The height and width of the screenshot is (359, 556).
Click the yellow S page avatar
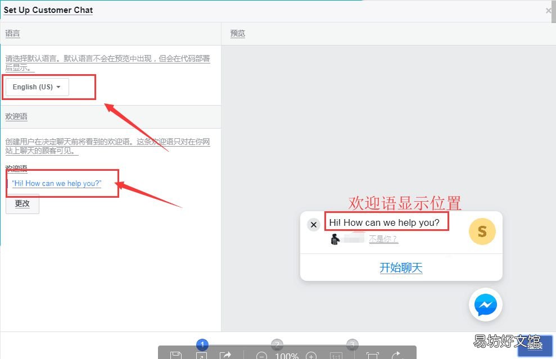click(482, 232)
